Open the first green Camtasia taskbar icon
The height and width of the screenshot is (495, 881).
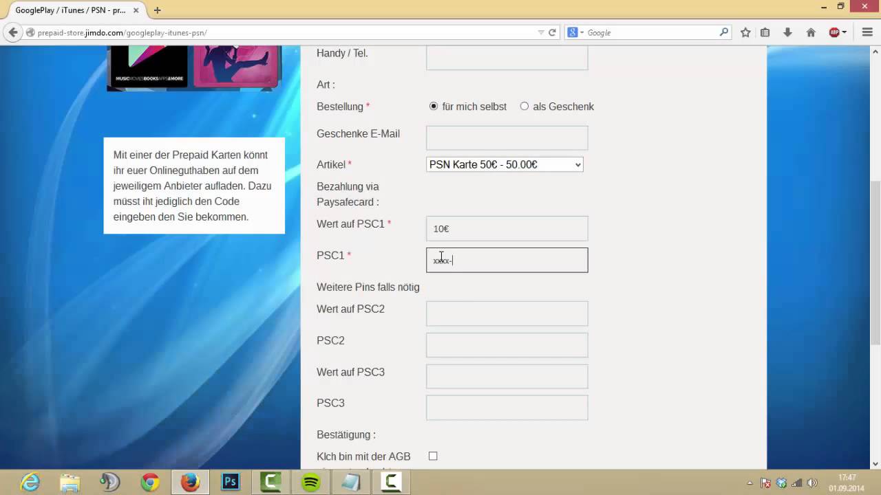(x=270, y=483)
